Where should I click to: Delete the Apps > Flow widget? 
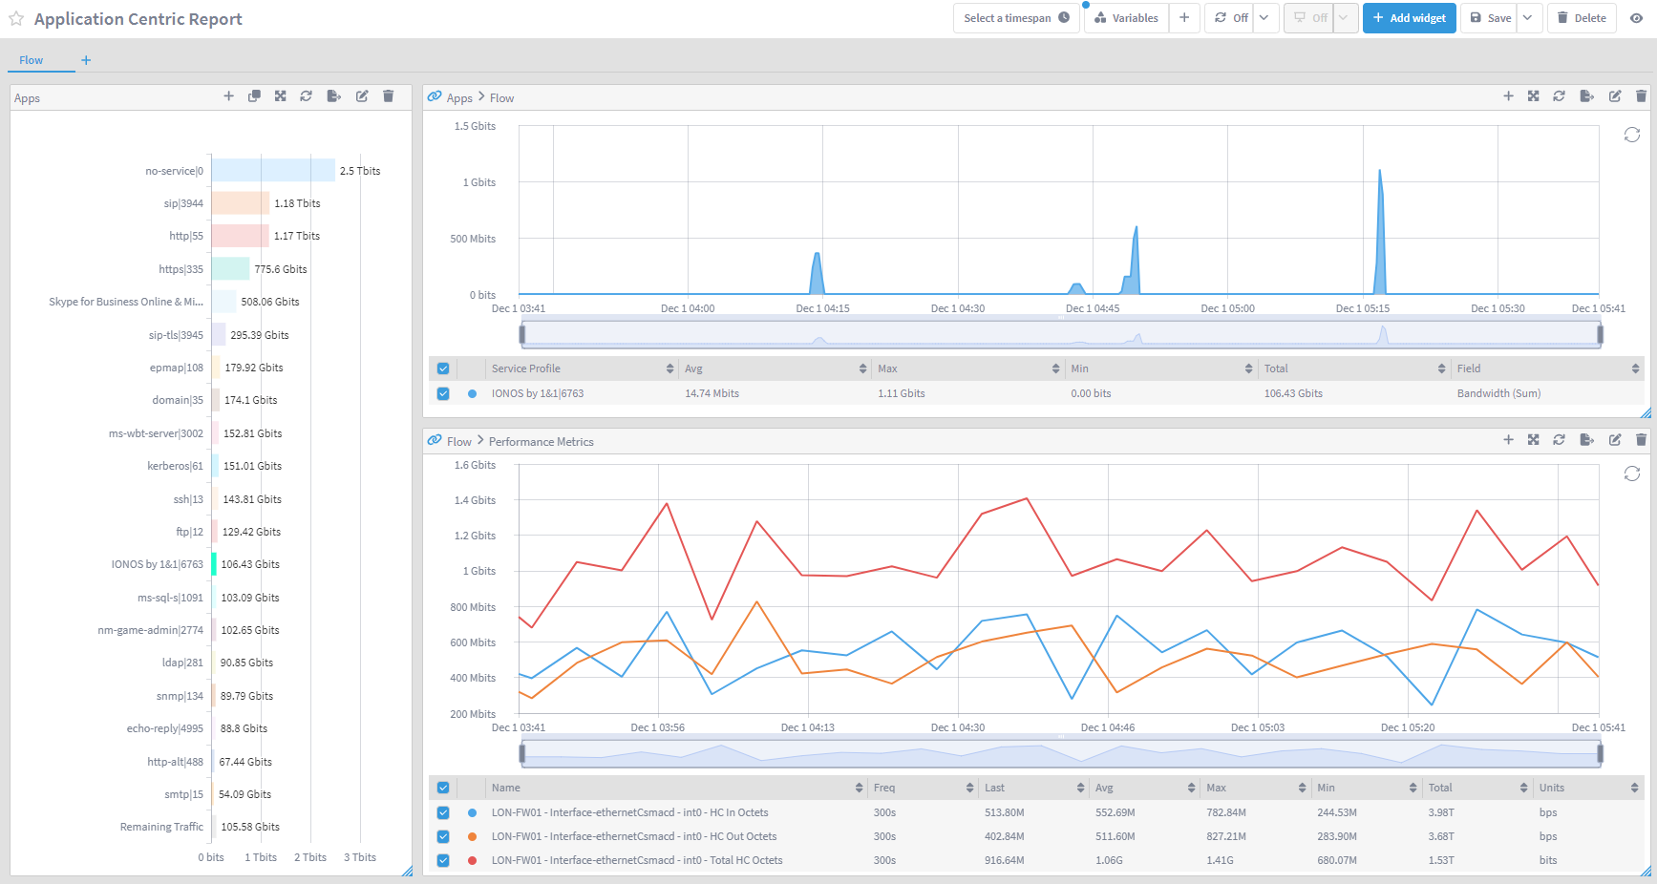point(1641,96)
